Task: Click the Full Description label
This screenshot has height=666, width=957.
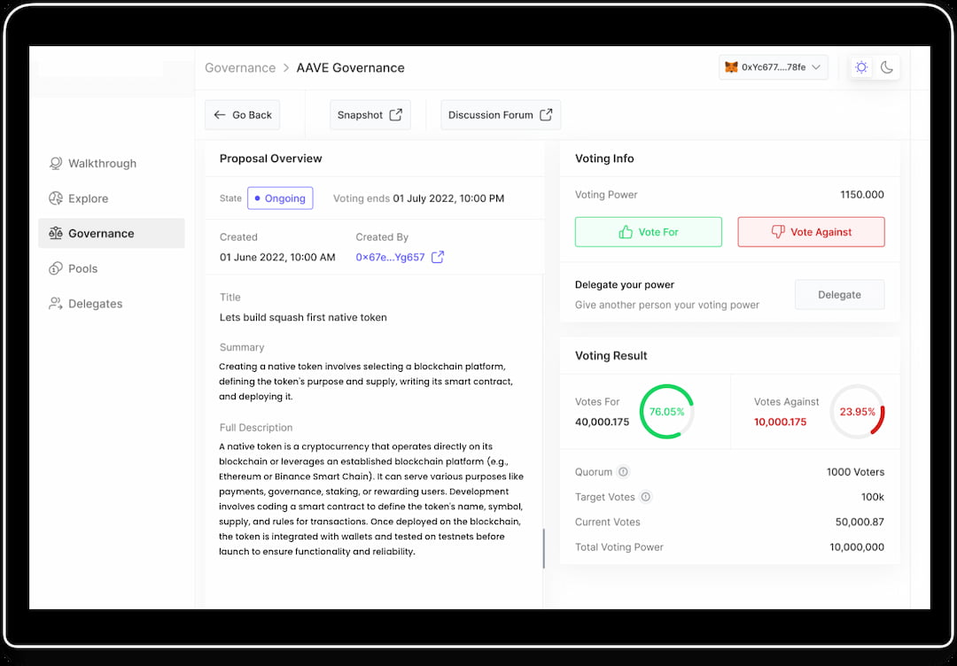Action: tap(256, 428)
